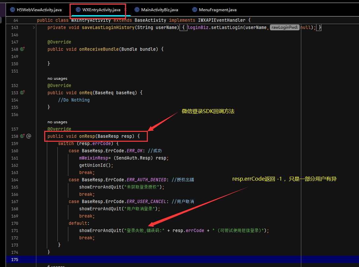
Task: Switch to the MenuFragment.java tab
Action: pos(214,10)
